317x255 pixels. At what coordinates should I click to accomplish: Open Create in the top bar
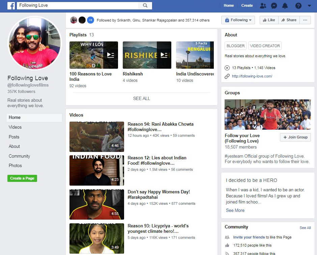point(247,5)
